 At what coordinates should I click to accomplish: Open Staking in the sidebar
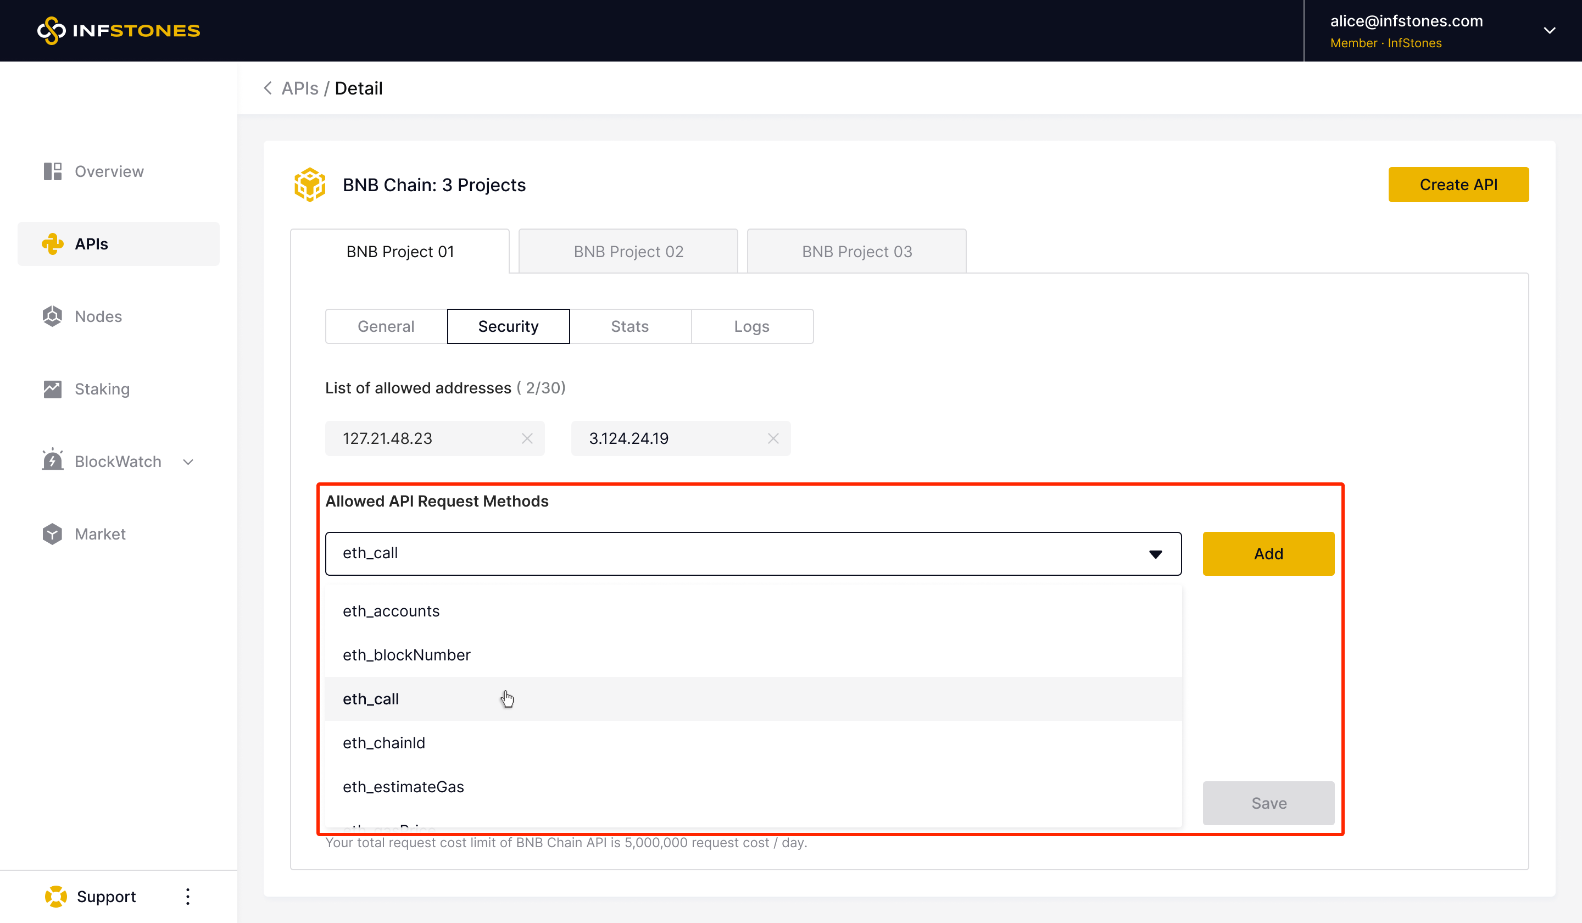point(119,390)
